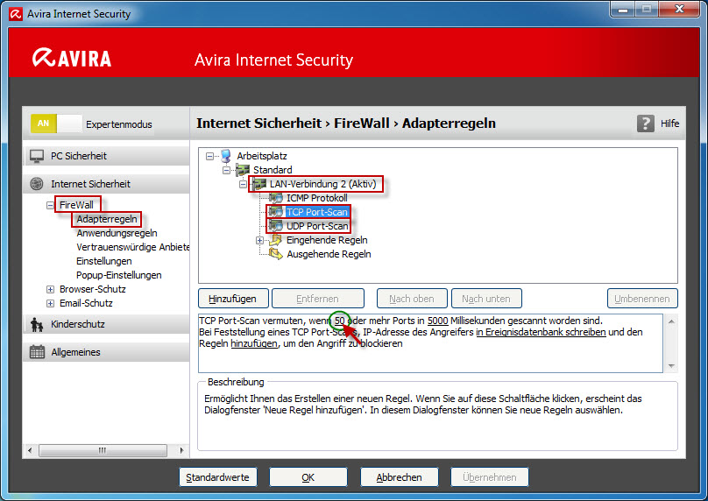Viewport: 708px width, 501px height.
Task: Select the Eingehende Regeln tree row
Action: point(327,241)
